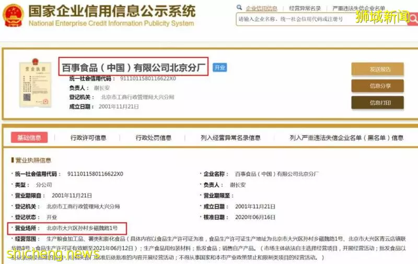The width and height of the screenshot is (418, 264).
Task: Open the 行政处罚信息 tab
Action: tap(153, 138)
